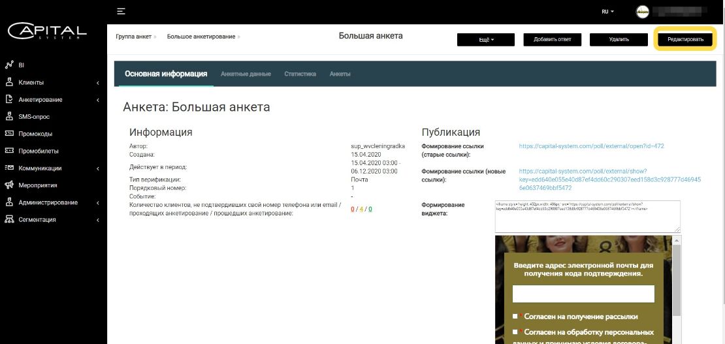Screen dimensions: 725x344
Task: Expand the Администрирование submenu chevron
Action: [x=98, y=203]
